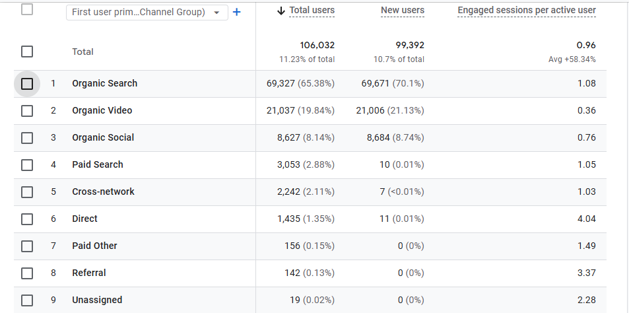Sort by Engaged sessions per active user
The height and width of the screenshot is (313, 629).
[x=527, y=11]
